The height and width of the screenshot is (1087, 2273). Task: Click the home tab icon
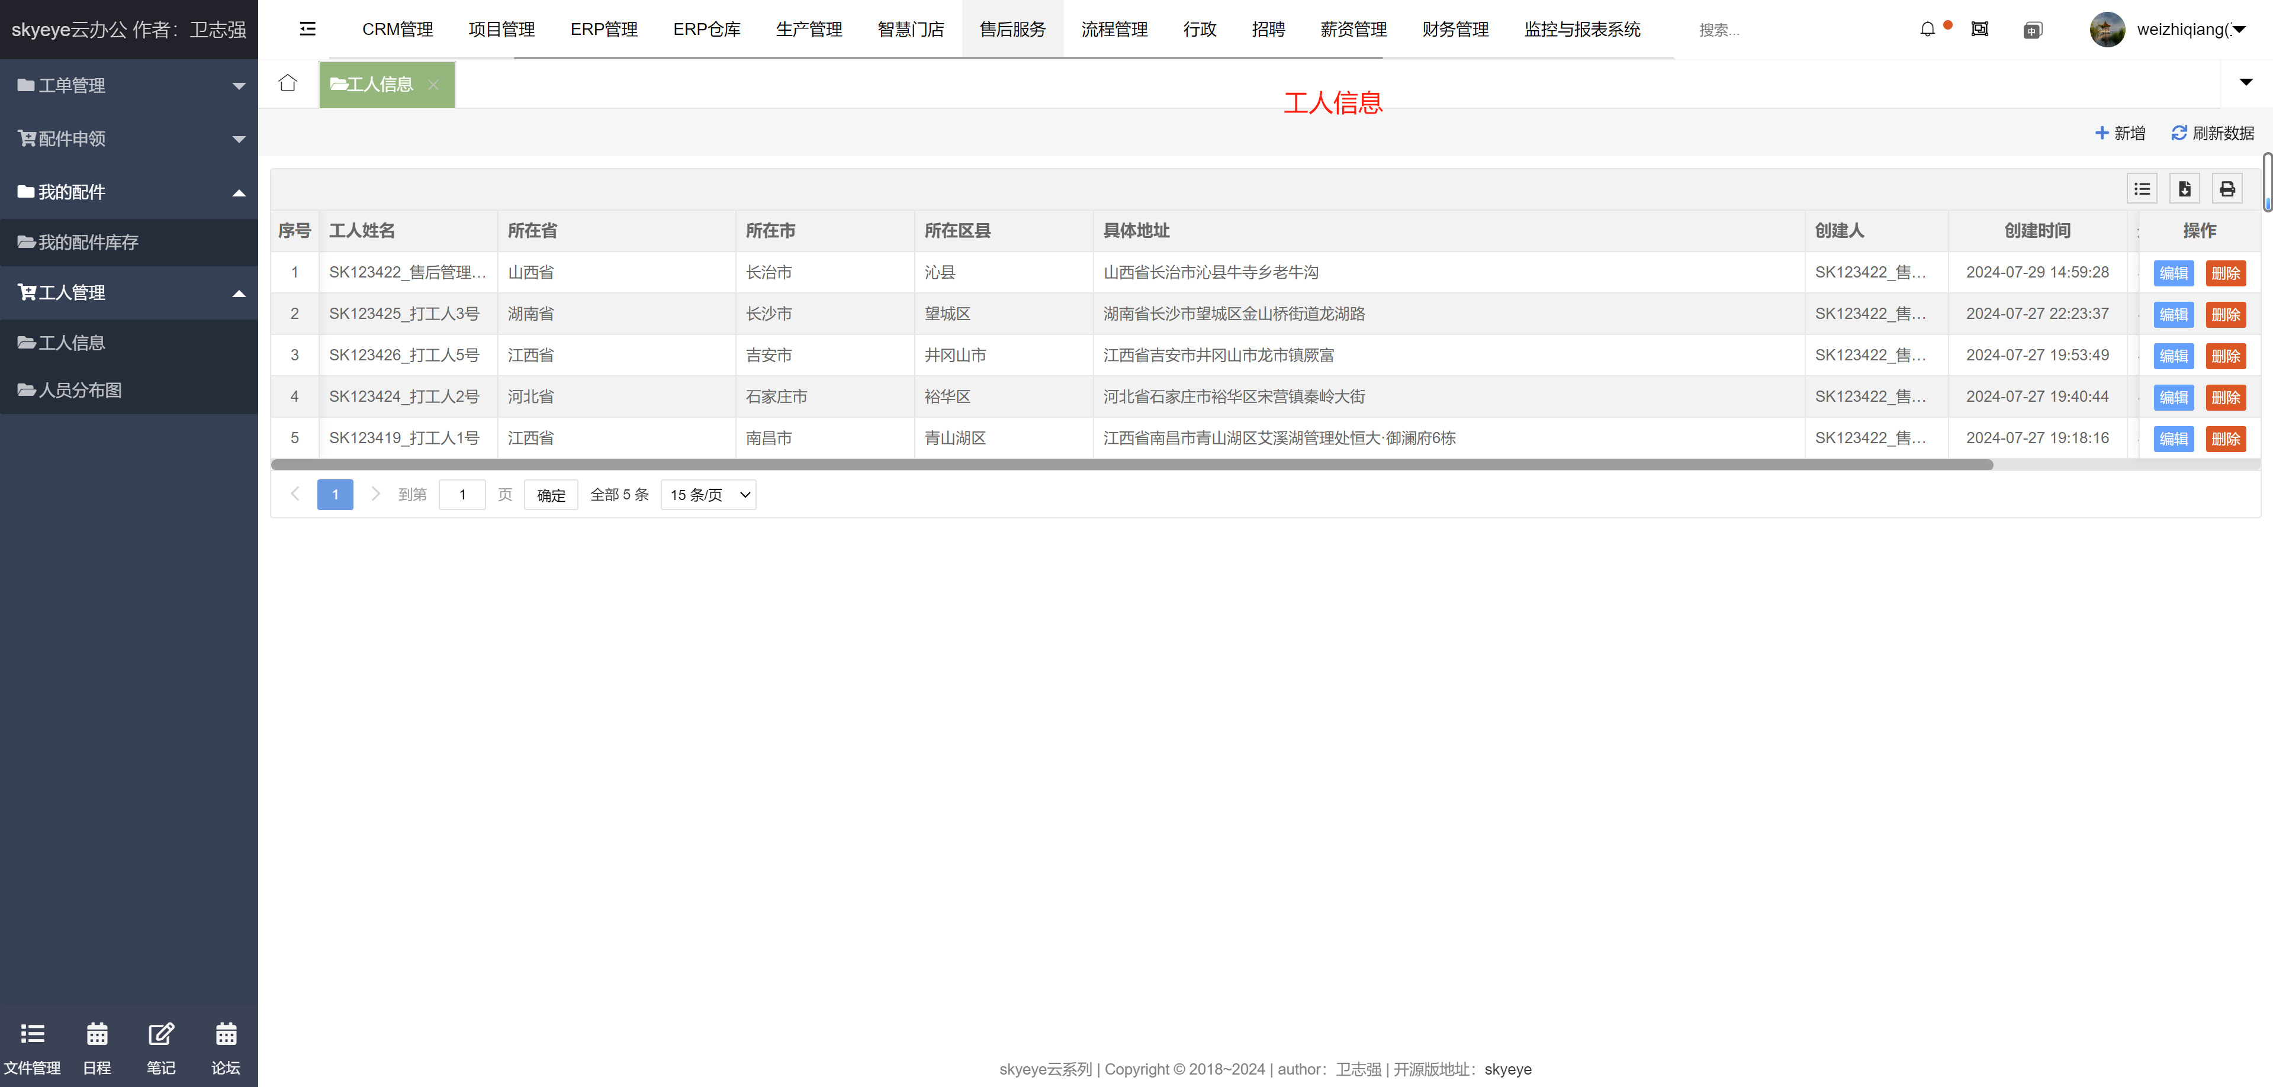[288, 84]
